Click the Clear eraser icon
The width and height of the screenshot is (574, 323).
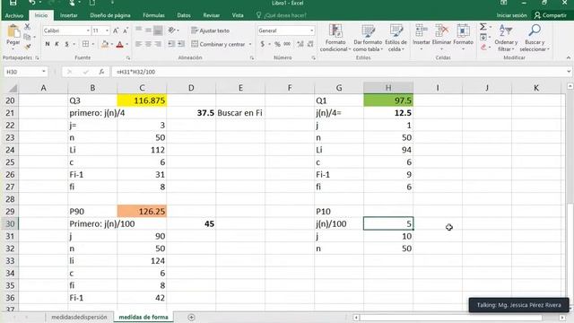(483, 47)
